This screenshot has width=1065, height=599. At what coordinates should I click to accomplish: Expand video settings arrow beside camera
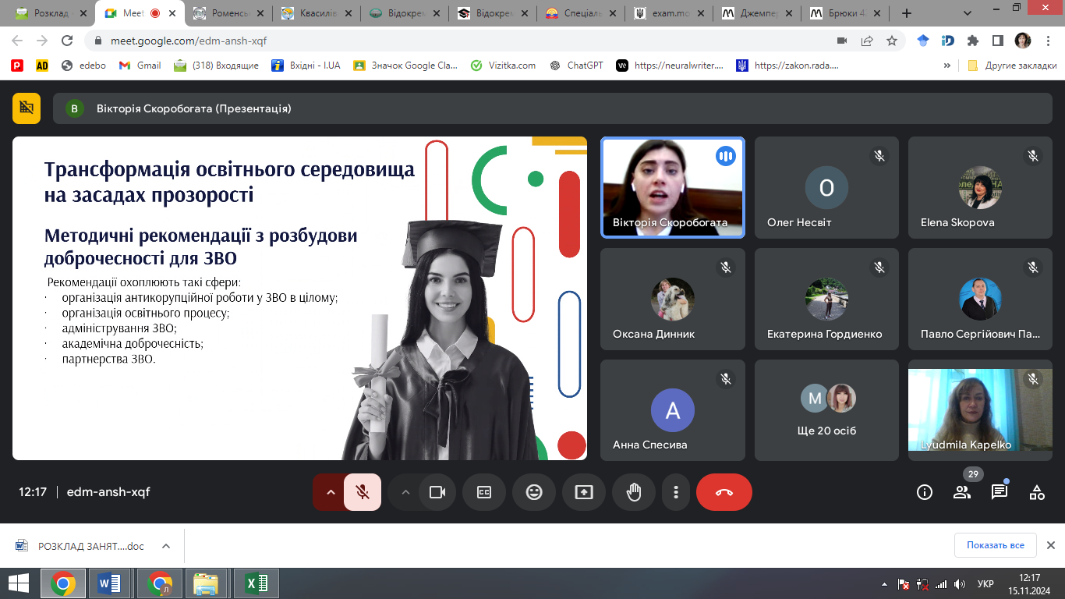405,492
